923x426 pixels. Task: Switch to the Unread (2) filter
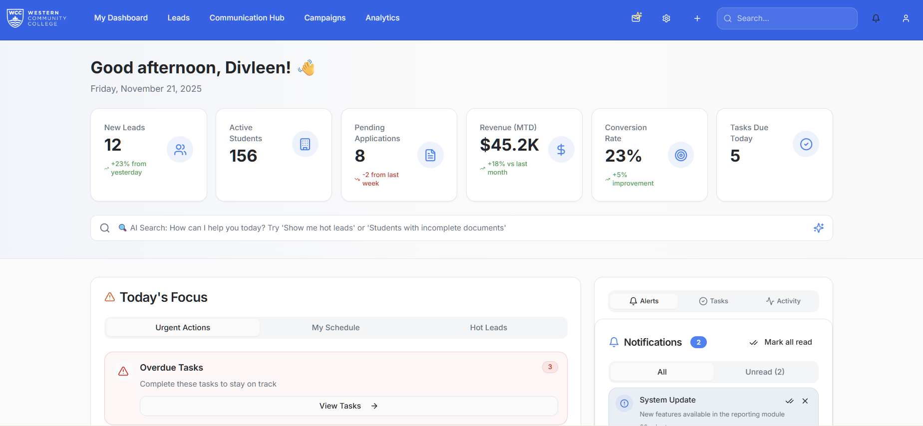764,372
